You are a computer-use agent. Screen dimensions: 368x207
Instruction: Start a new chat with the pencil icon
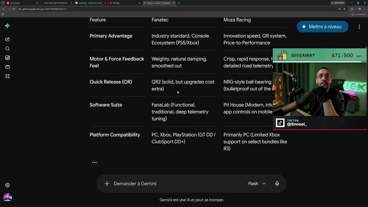pos(7,39)
